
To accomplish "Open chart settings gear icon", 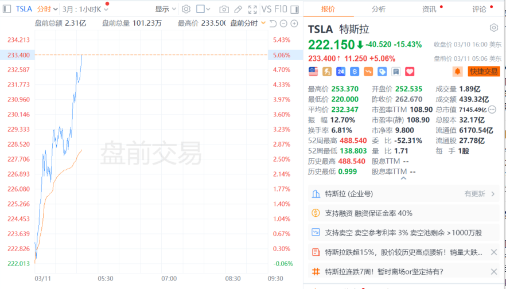I will point(186,9).
